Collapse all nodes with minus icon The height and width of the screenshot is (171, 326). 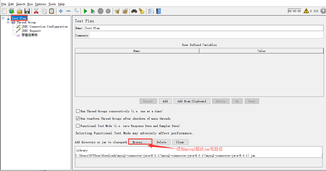[68, 11]
